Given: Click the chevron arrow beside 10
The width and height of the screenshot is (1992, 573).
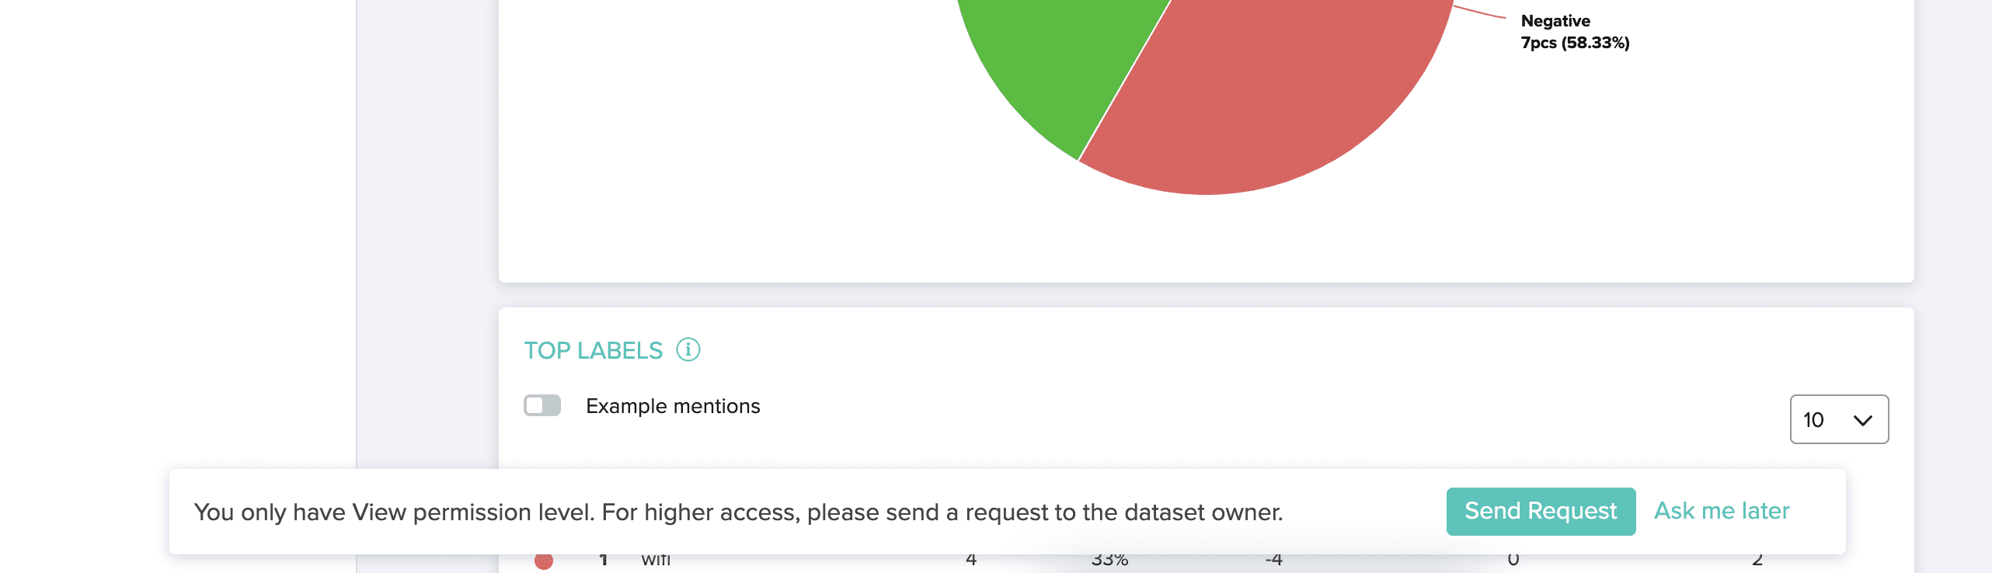Looking at the screenshot, I should point(1862,421).
